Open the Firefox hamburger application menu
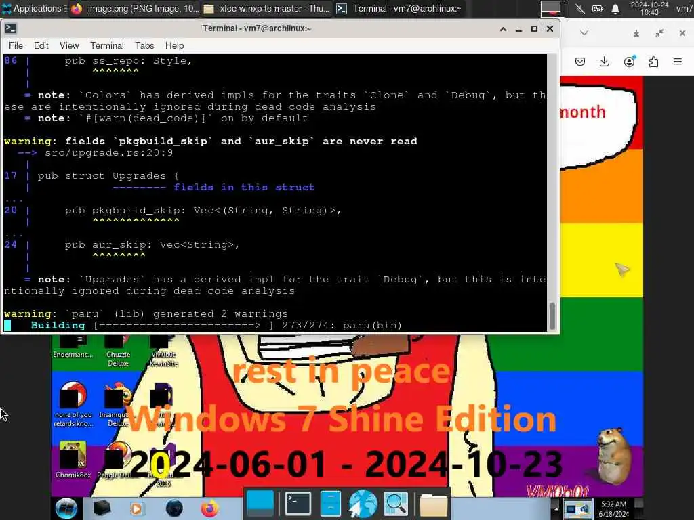Image resolution: width=694 pixels, height=520 pixels. point(678,62)
